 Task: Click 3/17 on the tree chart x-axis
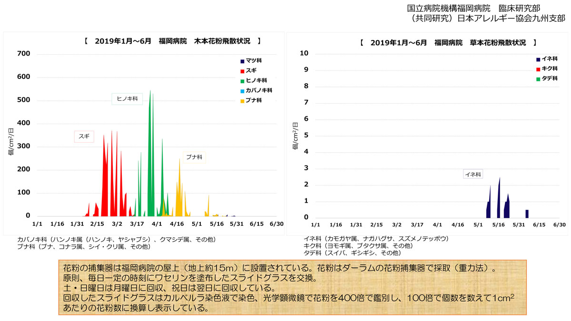[x=137, y=224]
